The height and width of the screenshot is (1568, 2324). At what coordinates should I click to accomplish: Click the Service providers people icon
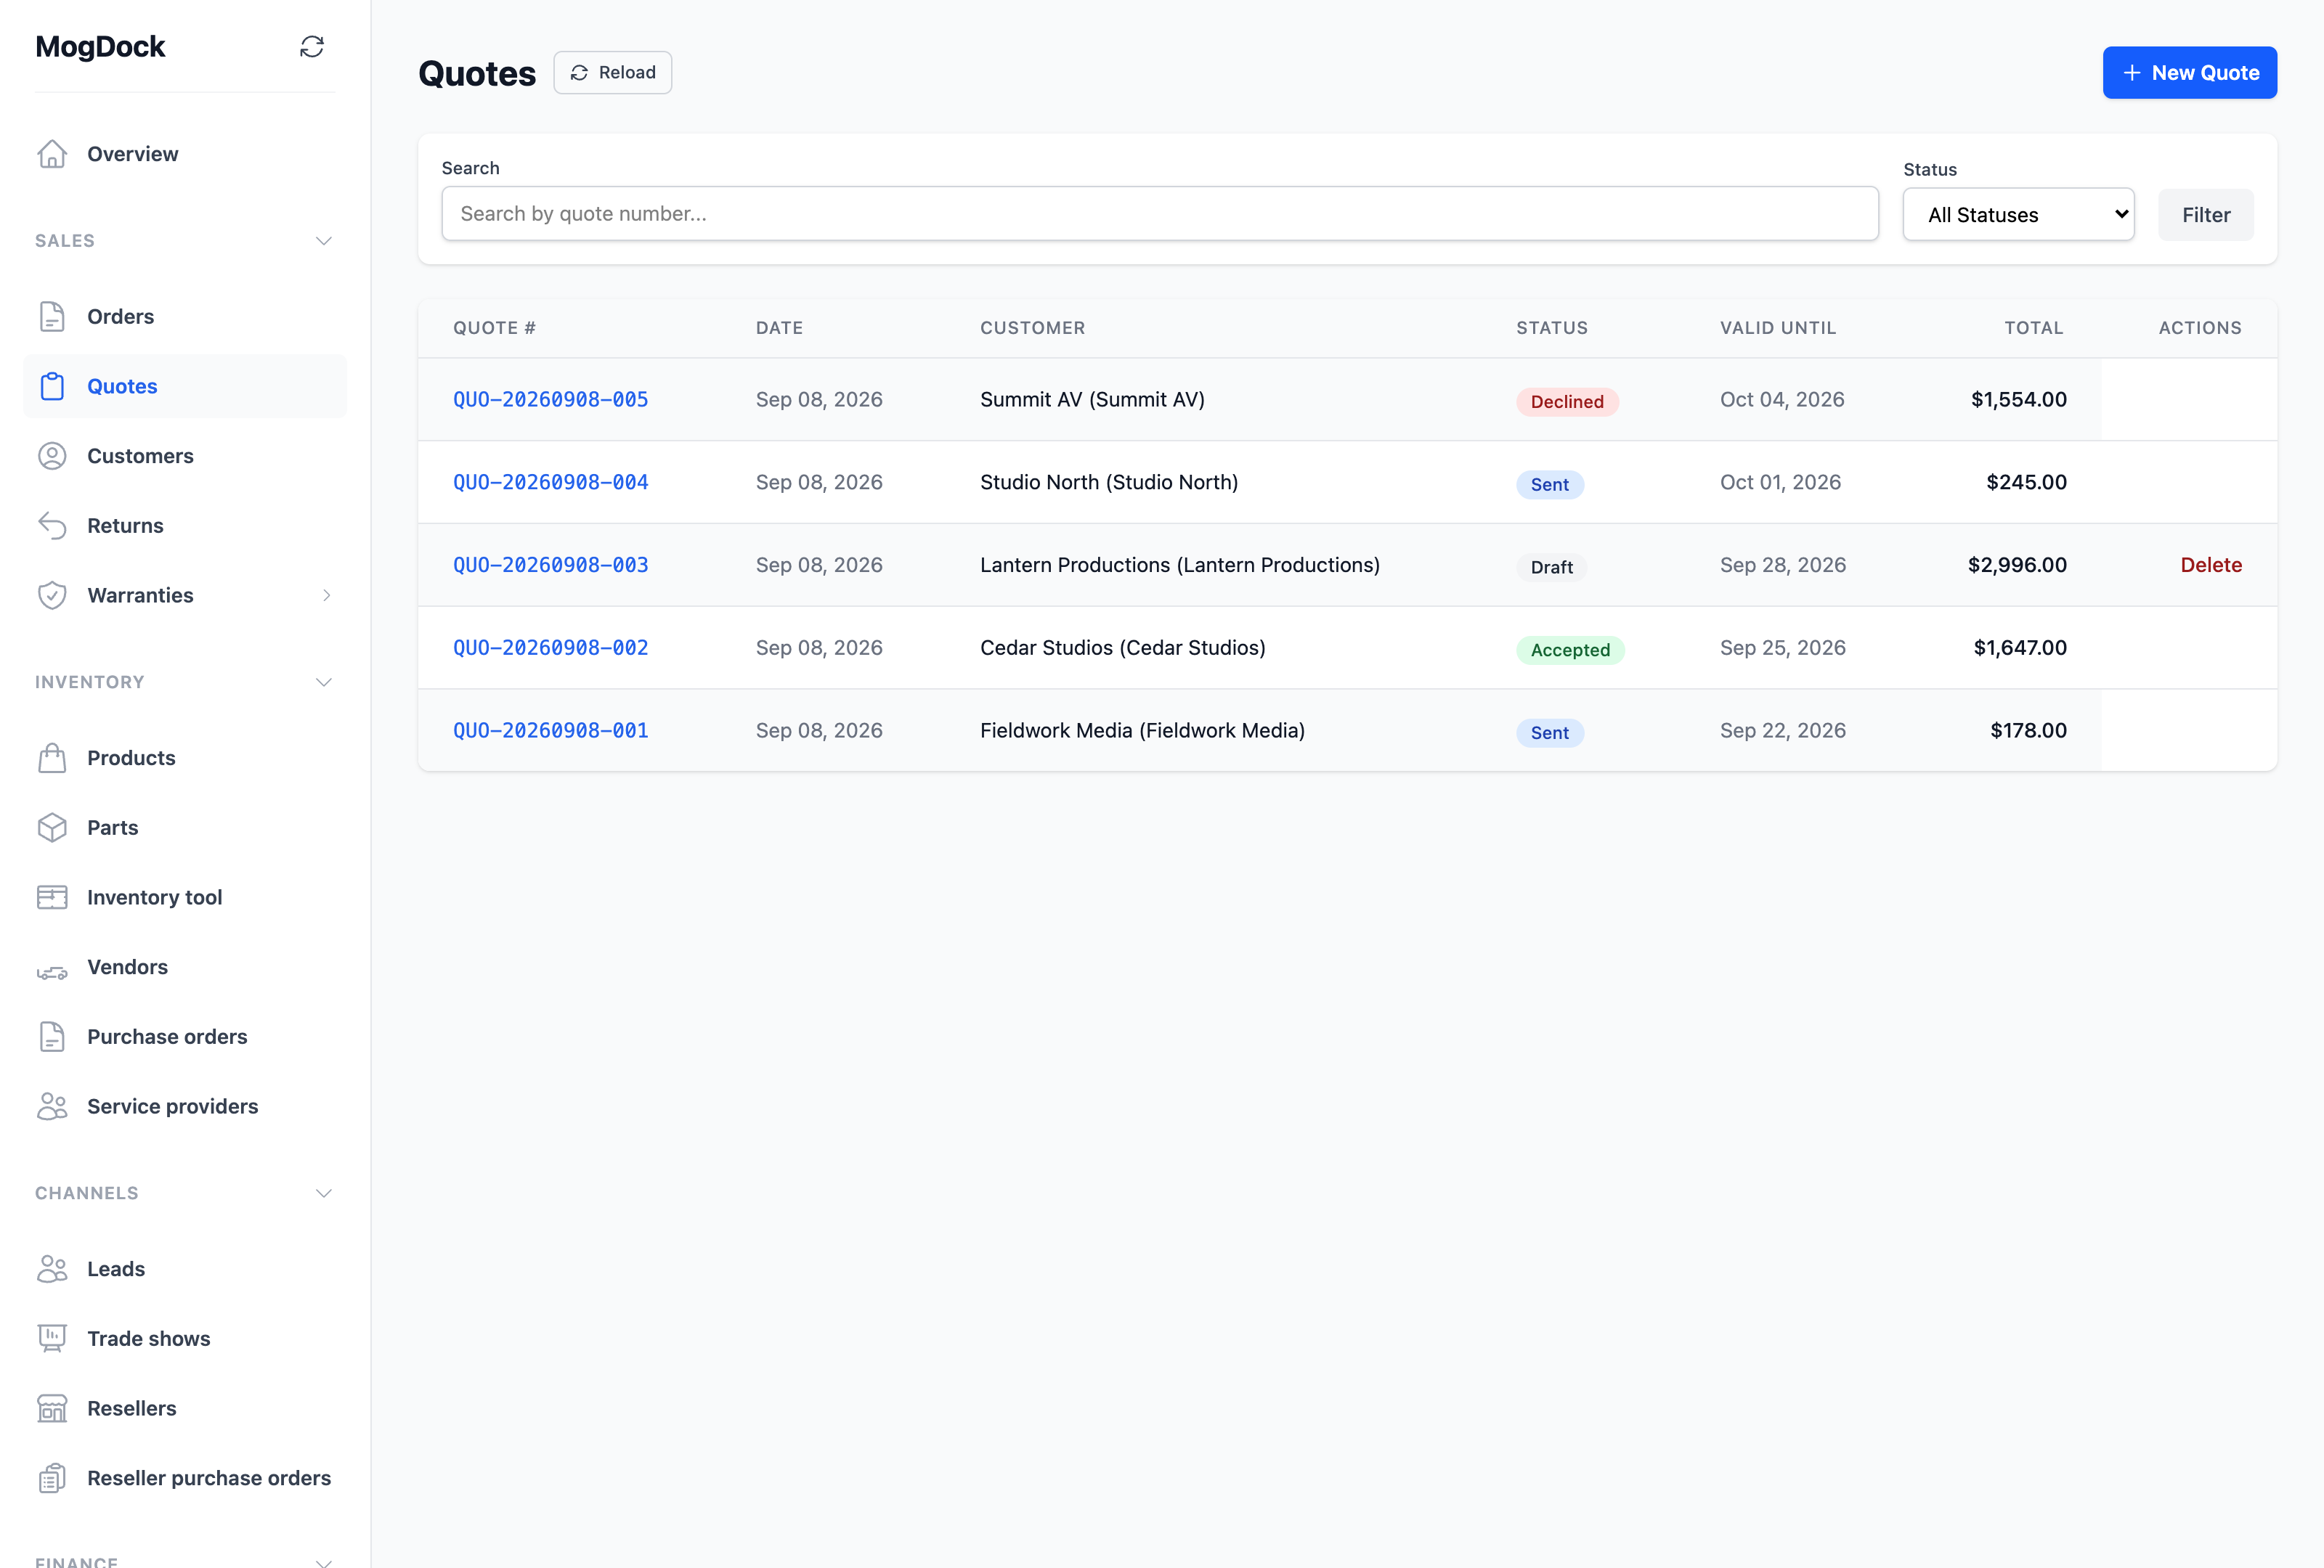(x=52, y=1106)
